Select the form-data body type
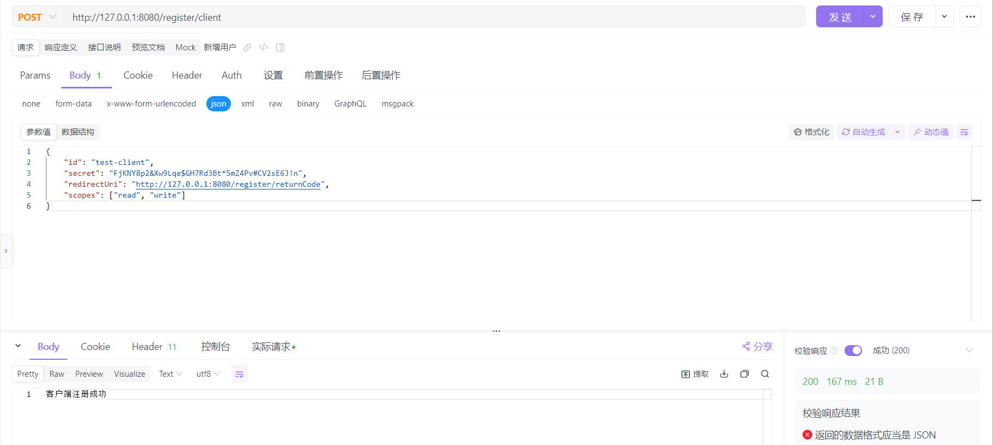Viewport: 993px width, 445px height. (74, 104)
